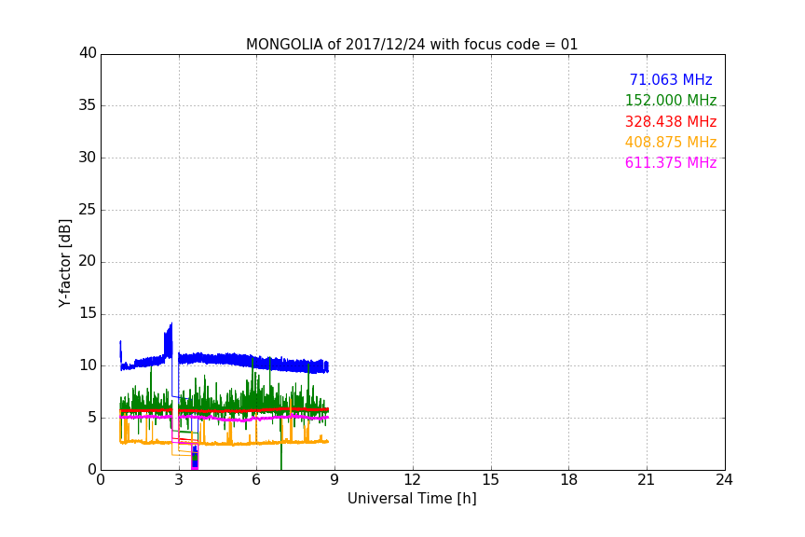Select the "71.063 MHz" legend label
This screenshot has width=805, height=537.
click(671, 79)
